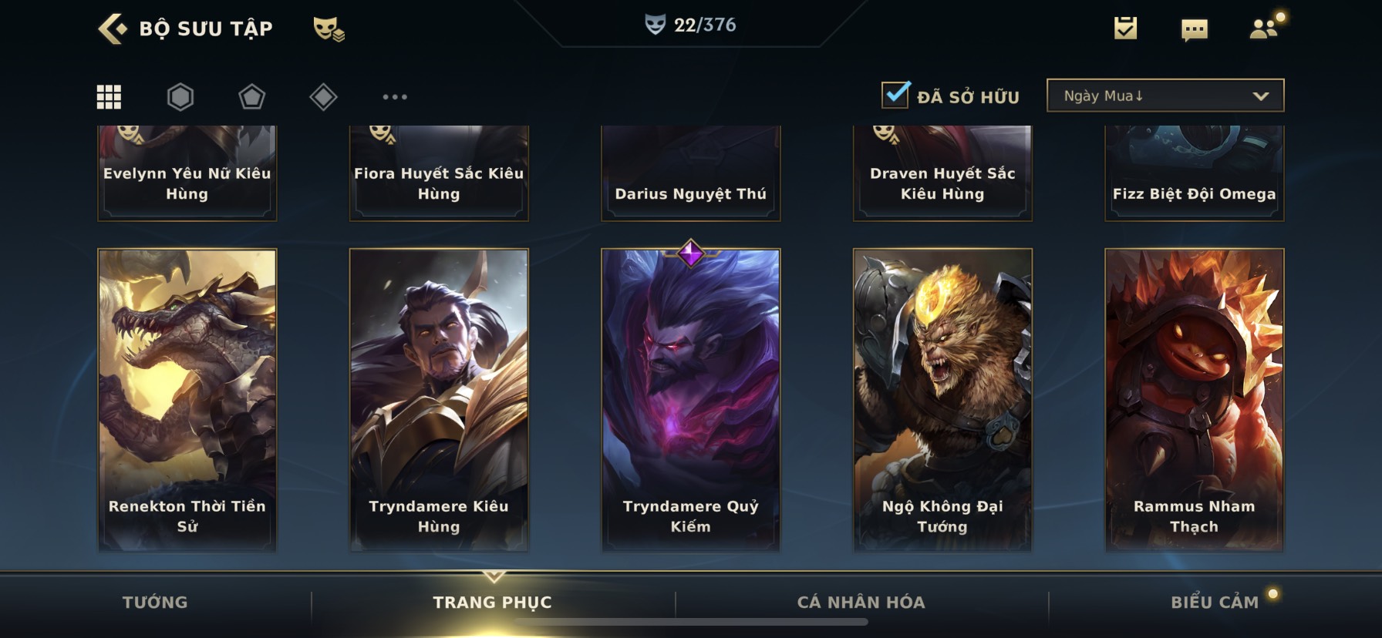Filter skins by diamond rarity icon

pos(323,96)
